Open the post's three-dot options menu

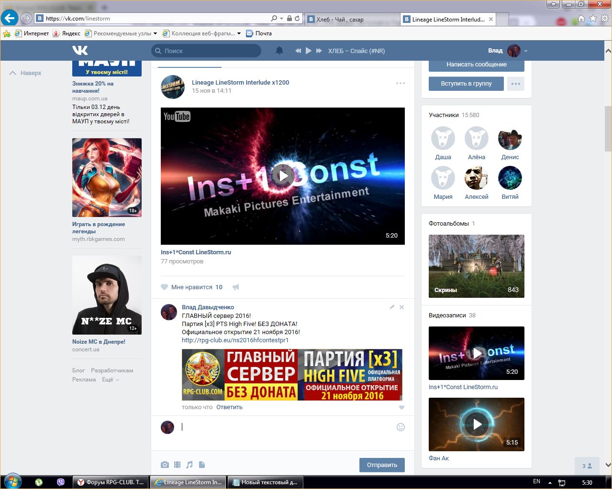point(401,83)
